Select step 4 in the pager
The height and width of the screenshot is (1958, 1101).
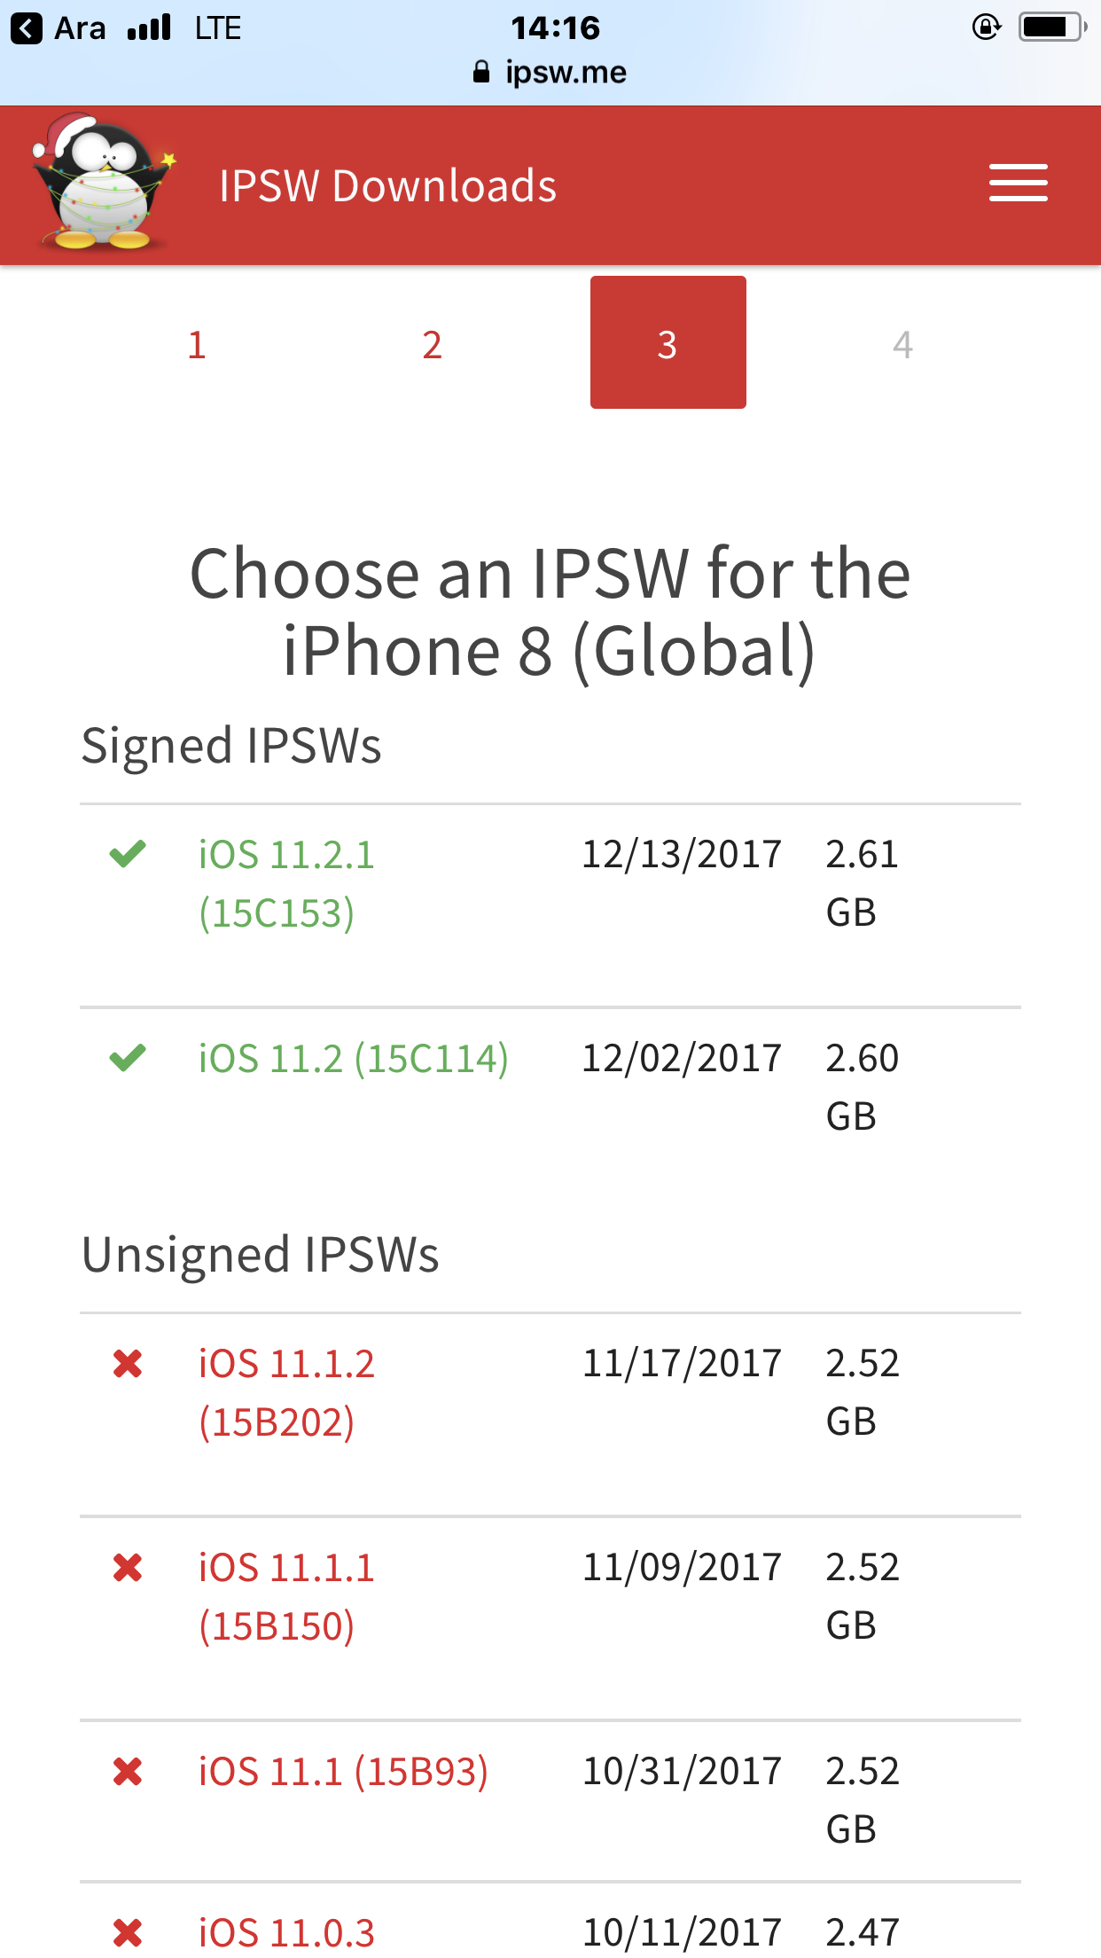point(902,344)
